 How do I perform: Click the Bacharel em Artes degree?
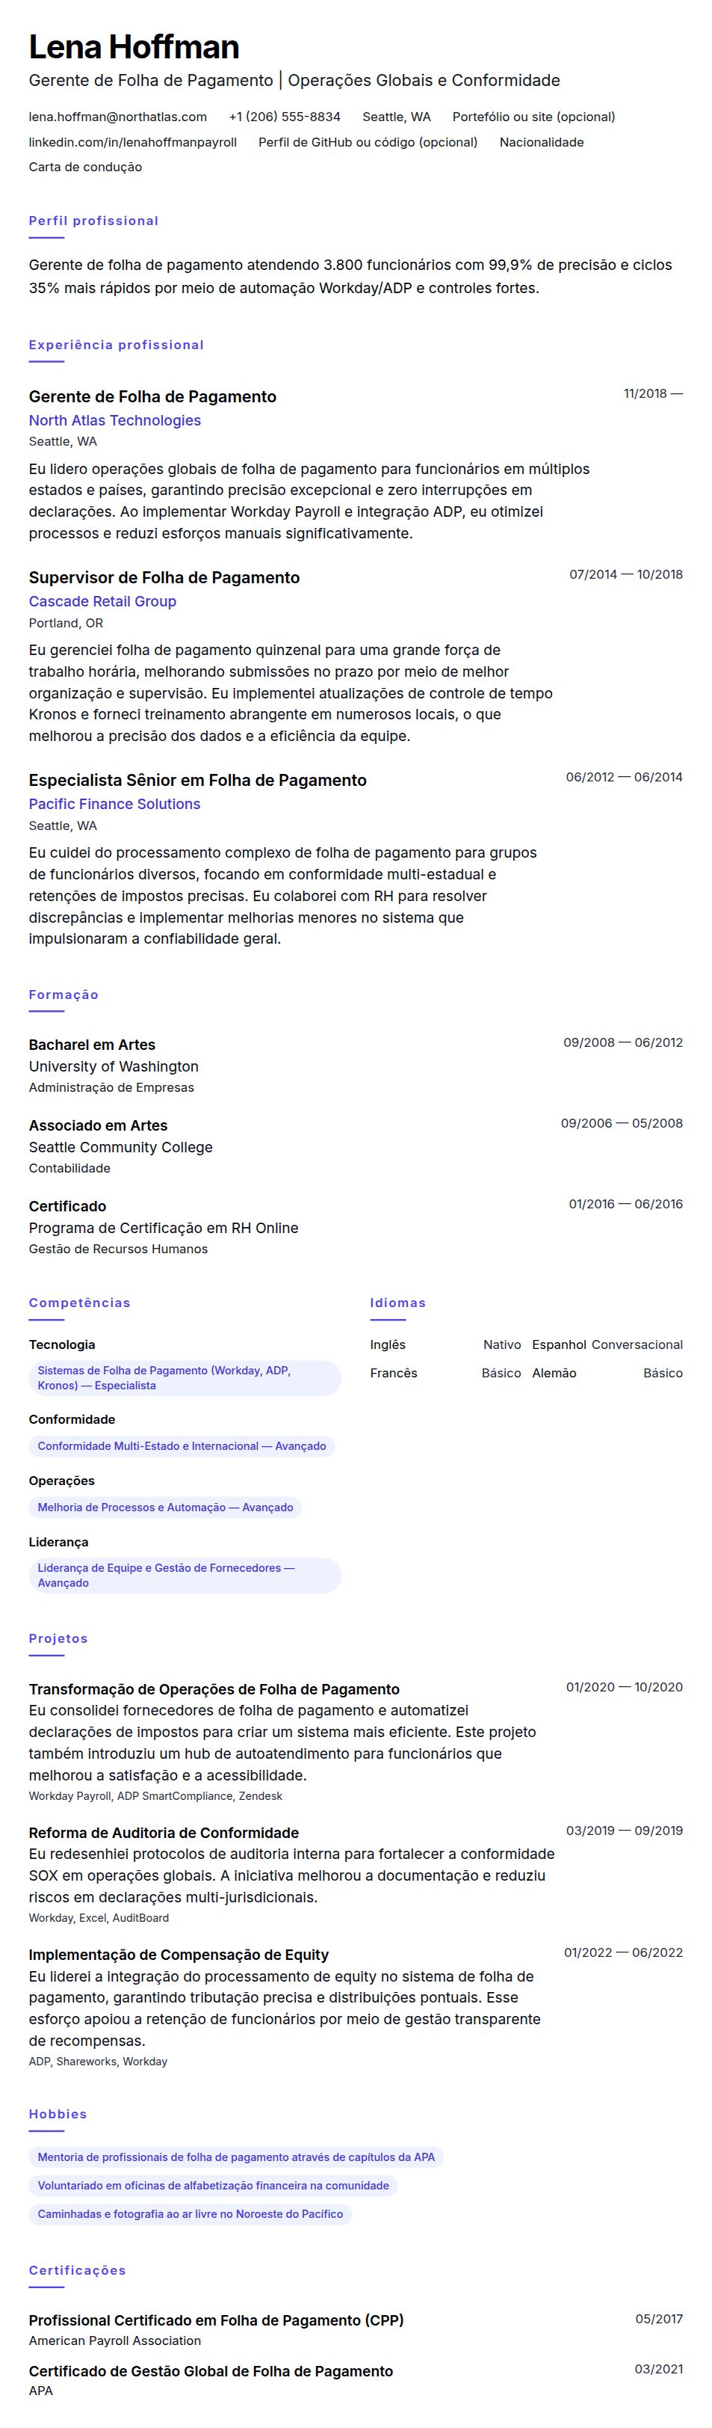pos(93,1045)
